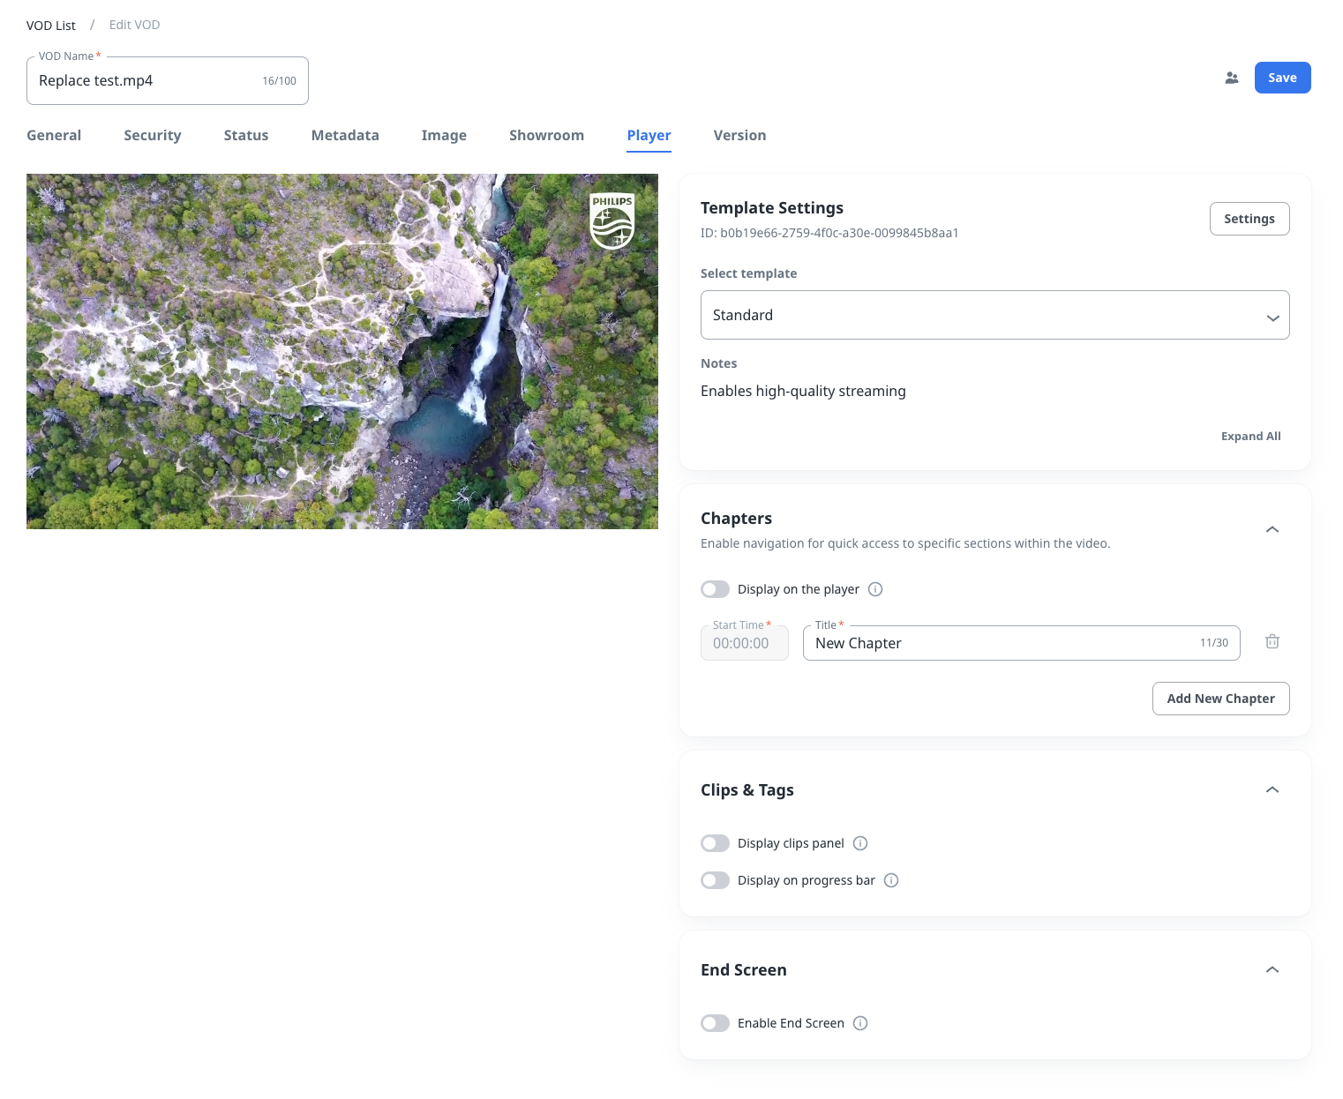1343x1099 pixels.
Task: Click the Philips logo on the video preview
Action: [611, 221]
